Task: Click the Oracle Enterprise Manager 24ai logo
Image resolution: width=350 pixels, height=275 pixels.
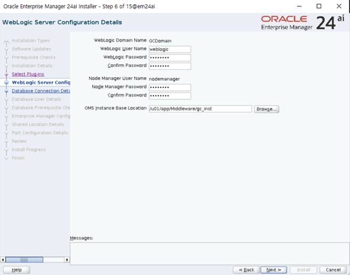Action: pyautogui.click(x=303, y=23)
